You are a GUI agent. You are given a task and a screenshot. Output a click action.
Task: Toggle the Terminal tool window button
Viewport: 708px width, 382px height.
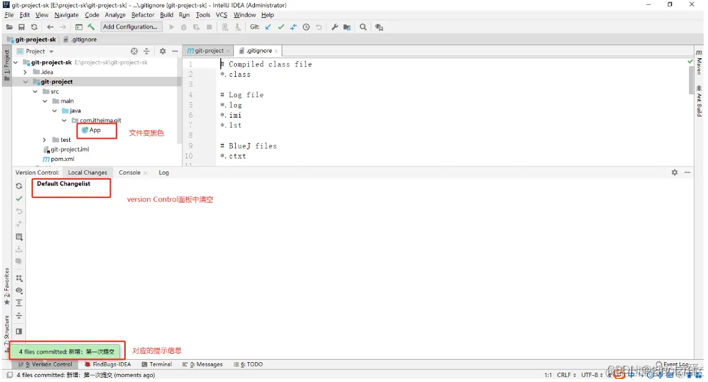point(157,365)
